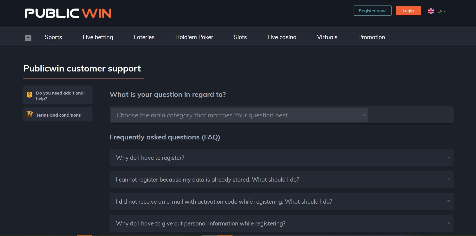The image size is (476, 236).
Task: Click the Terms and conditions notepad icon
Action: click(30, 114)
